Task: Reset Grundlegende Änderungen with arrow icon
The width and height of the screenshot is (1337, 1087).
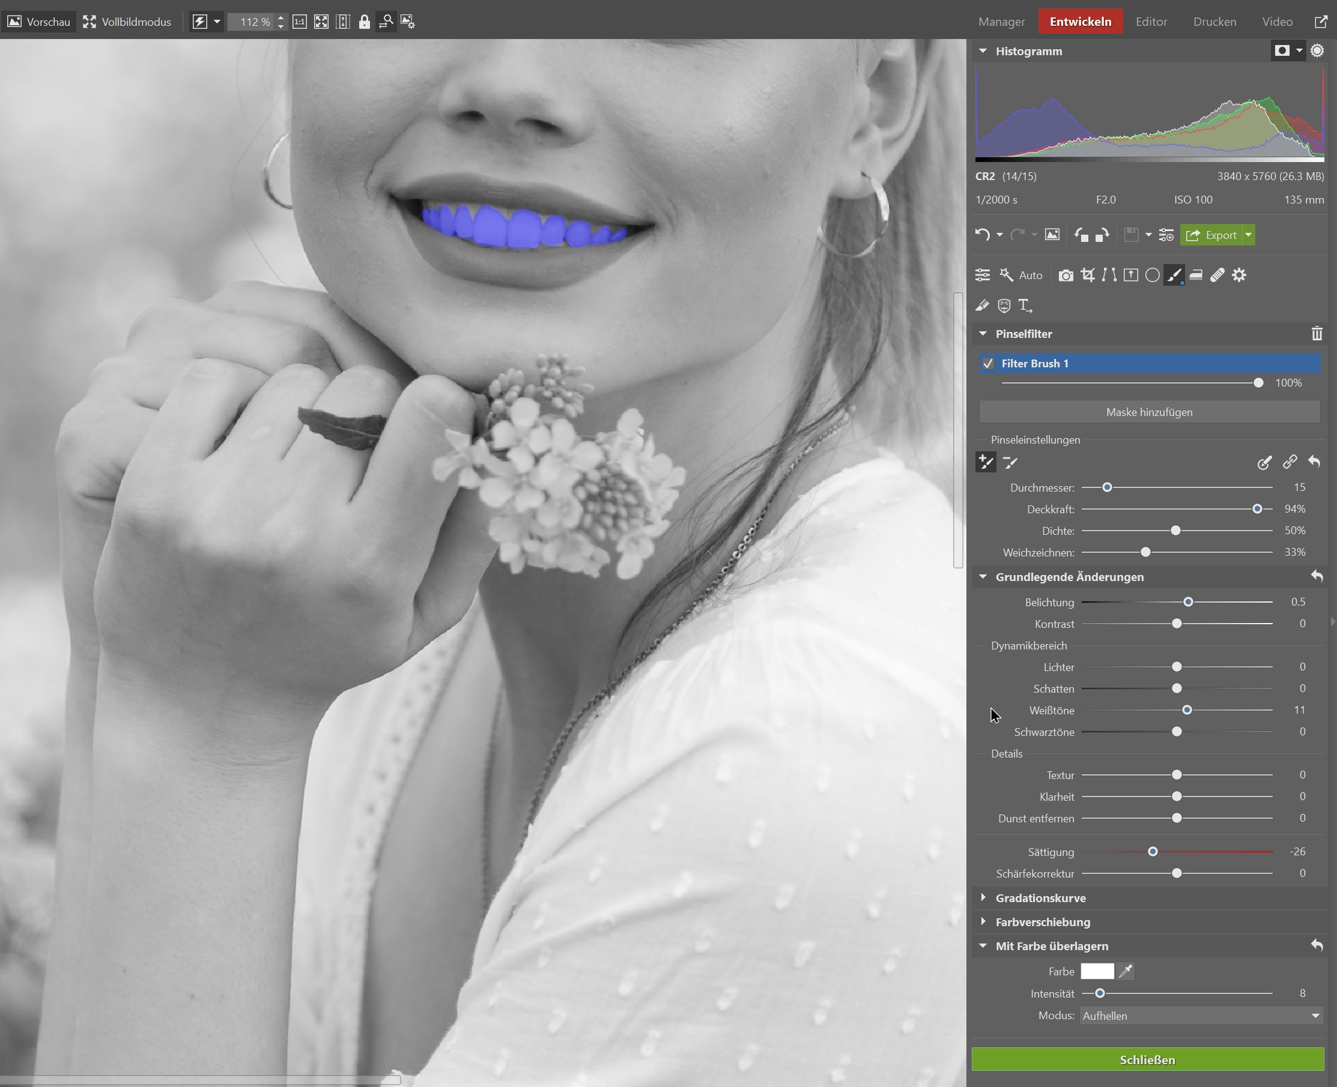Action: coord(1317,577)
